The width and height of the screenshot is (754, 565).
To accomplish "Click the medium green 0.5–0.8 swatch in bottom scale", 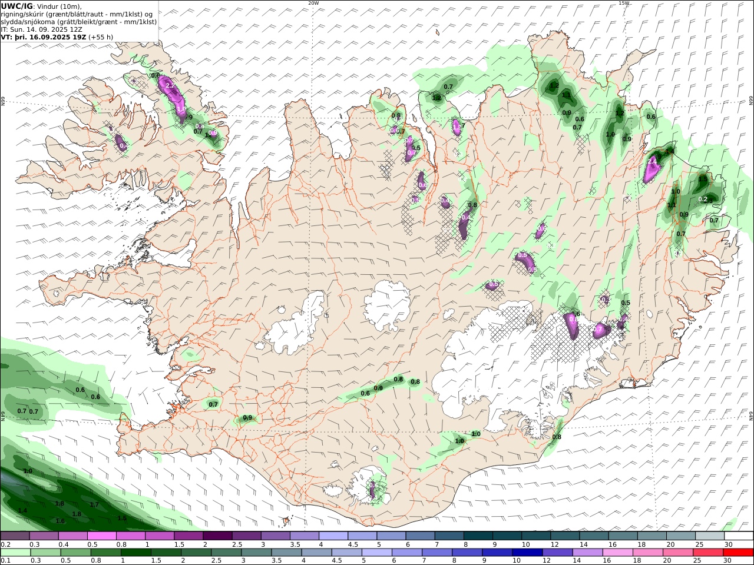I will pyautogui.click(x=75, y=553).
